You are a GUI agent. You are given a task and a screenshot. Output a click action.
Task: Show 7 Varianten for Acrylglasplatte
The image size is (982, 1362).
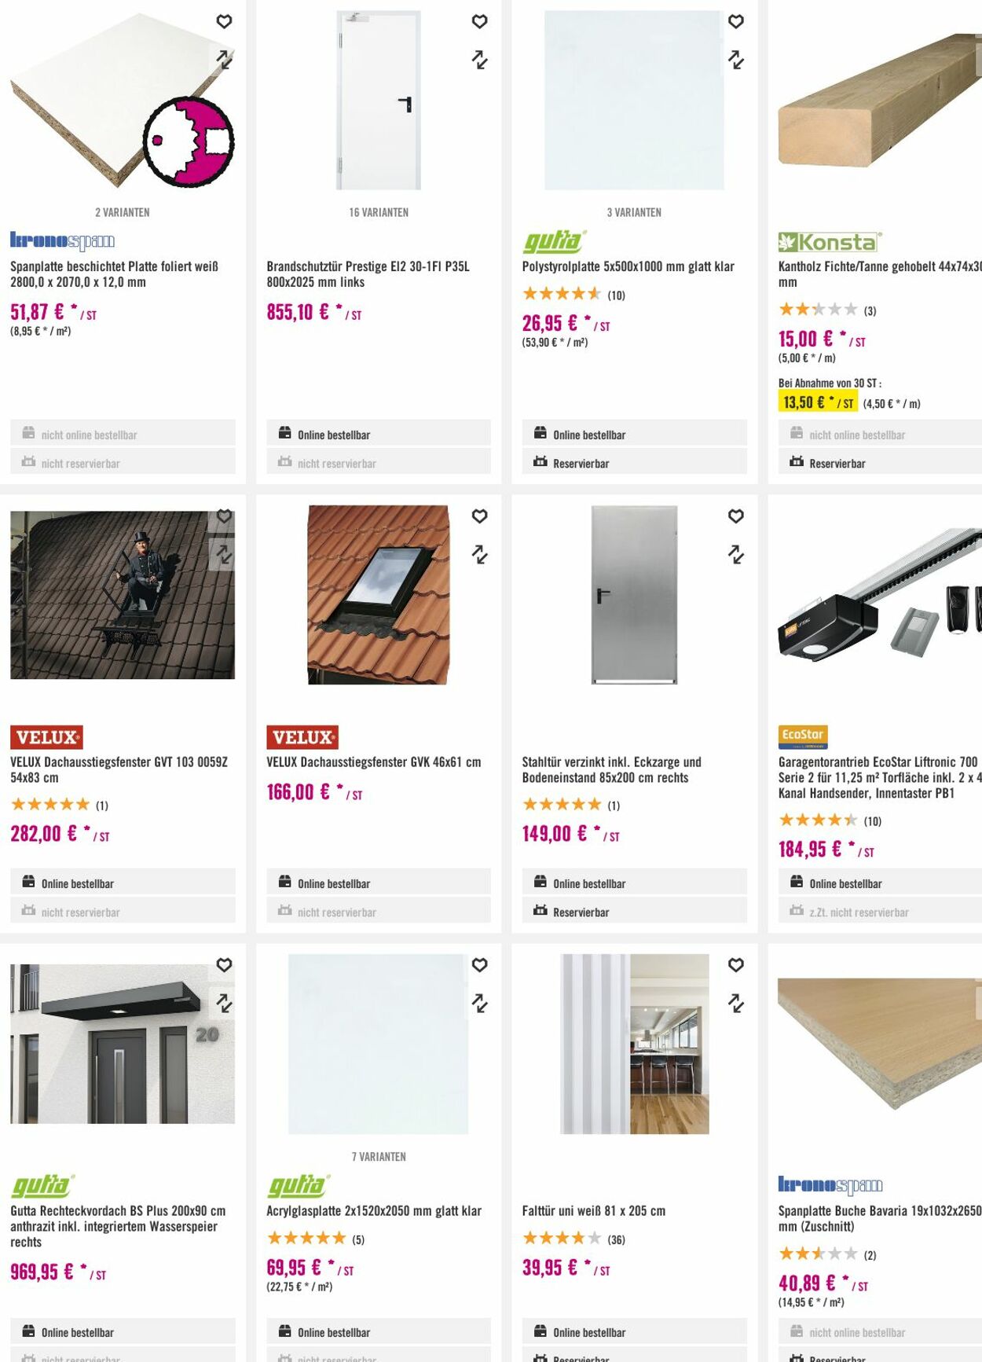tap(379, 1157)
